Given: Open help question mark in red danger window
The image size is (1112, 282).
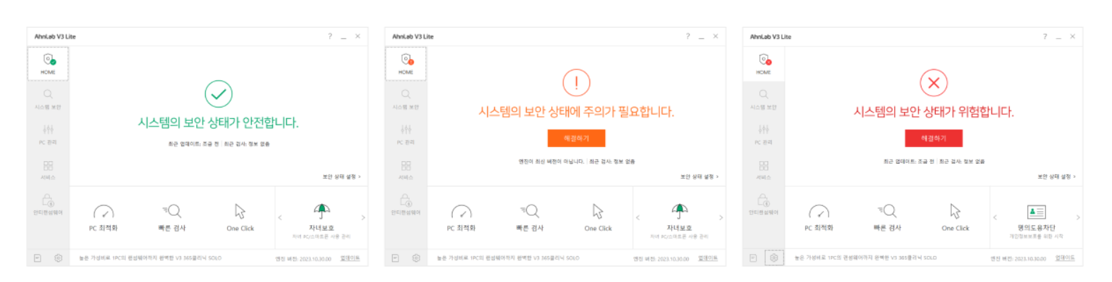Looking at the screenshot, I should 1045,37.
